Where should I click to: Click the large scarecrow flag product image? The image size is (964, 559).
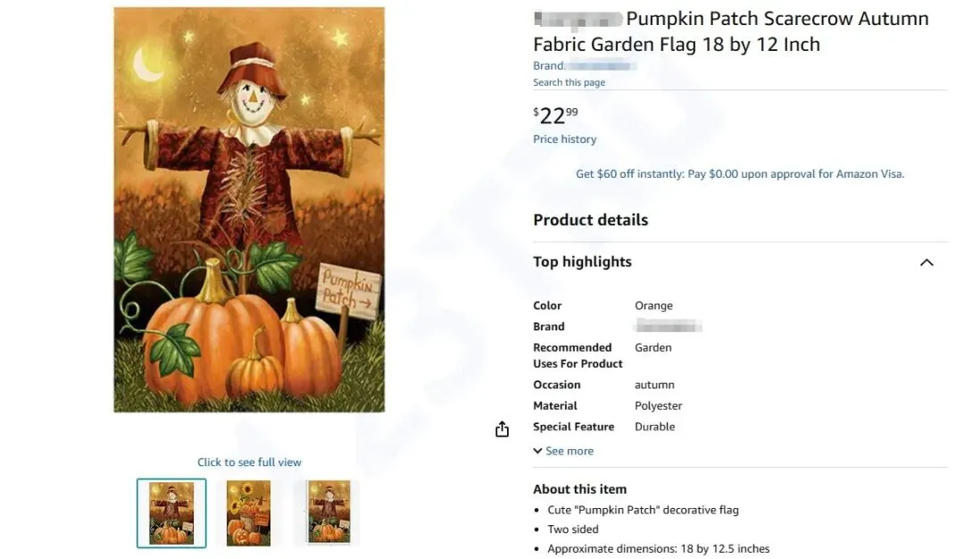[249, 210]
